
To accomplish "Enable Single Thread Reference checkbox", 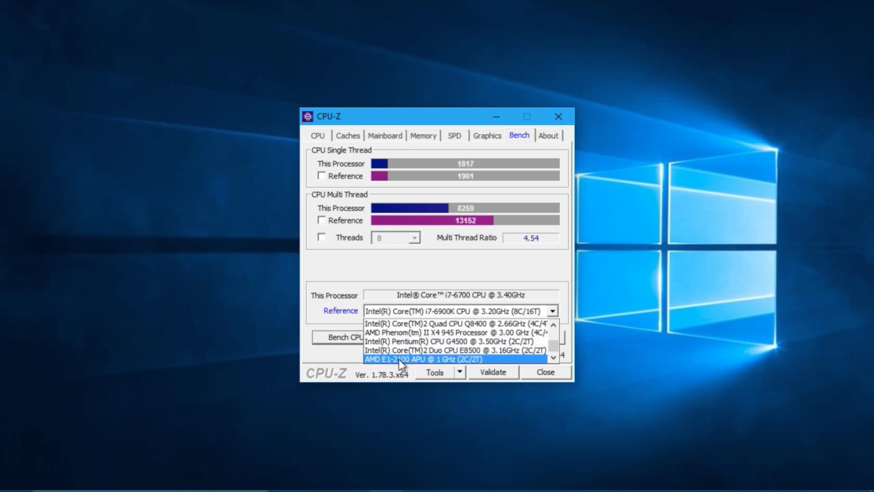I will (322, 176).
